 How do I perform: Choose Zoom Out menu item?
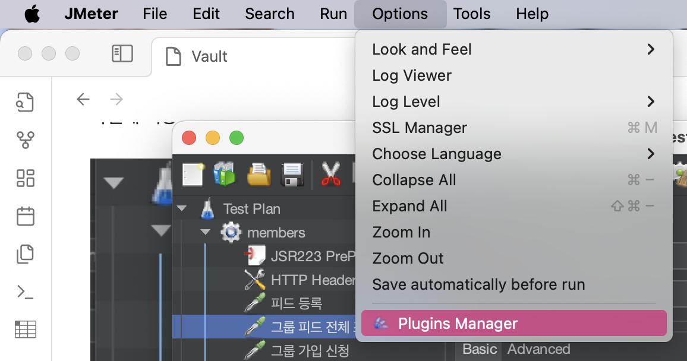point(513,258)
